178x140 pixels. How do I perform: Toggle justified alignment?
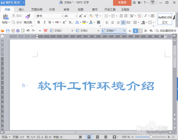tap(123, 22)
